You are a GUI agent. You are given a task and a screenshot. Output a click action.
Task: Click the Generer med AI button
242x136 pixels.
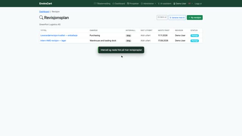click(177, 17)
